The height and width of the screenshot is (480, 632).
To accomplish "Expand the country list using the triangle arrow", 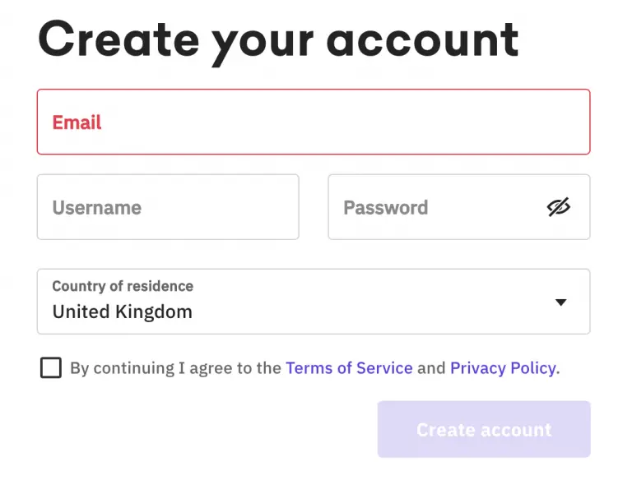I will (x=560, y=302).
